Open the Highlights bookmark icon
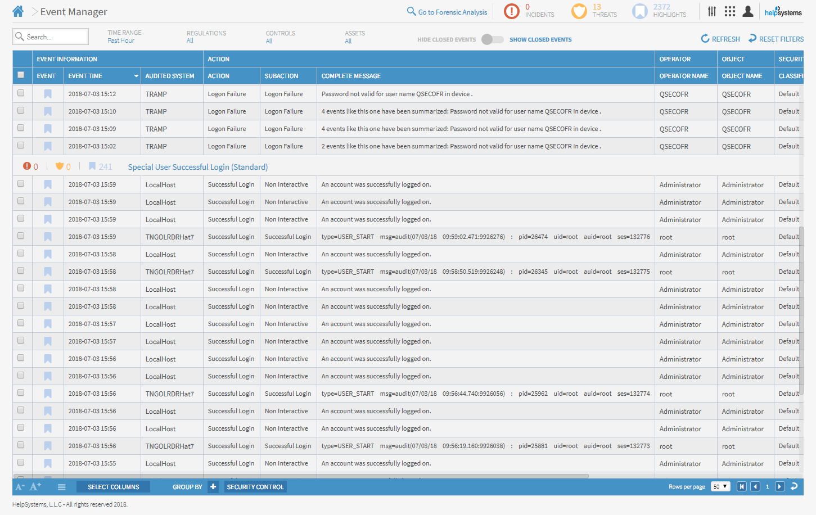816x515 pixels. (640, 11)
